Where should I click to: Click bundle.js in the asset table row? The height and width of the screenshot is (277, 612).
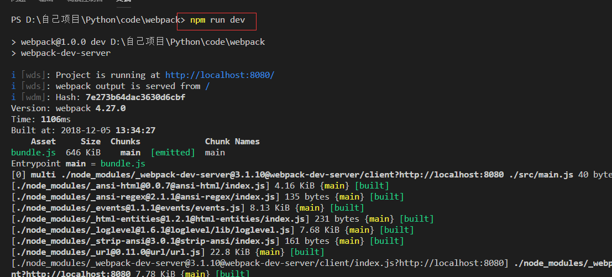(x=34, y=153)
